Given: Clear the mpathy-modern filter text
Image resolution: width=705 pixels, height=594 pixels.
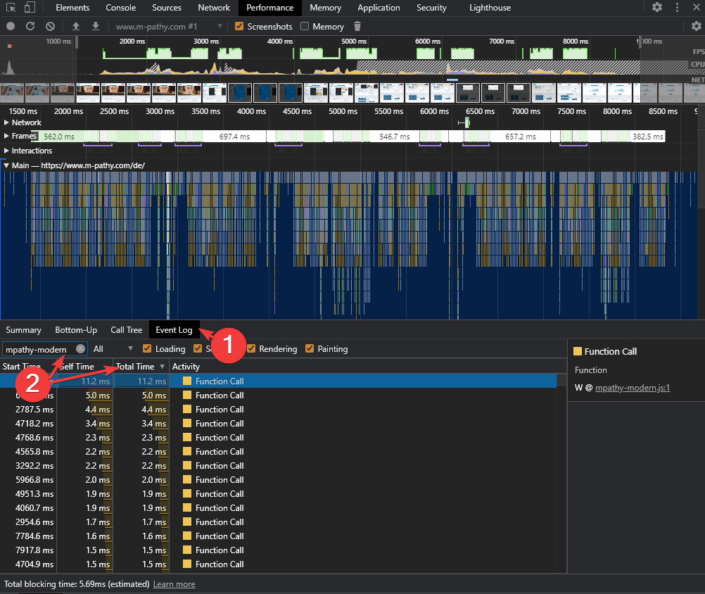Looking at the screenshot, I should (x=81, y=349).
